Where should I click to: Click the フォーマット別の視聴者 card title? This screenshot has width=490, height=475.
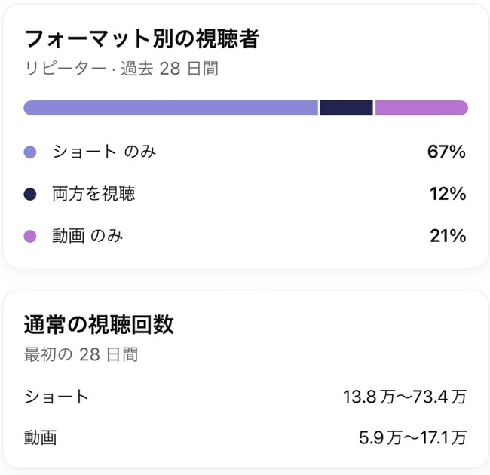click(142, 39)
